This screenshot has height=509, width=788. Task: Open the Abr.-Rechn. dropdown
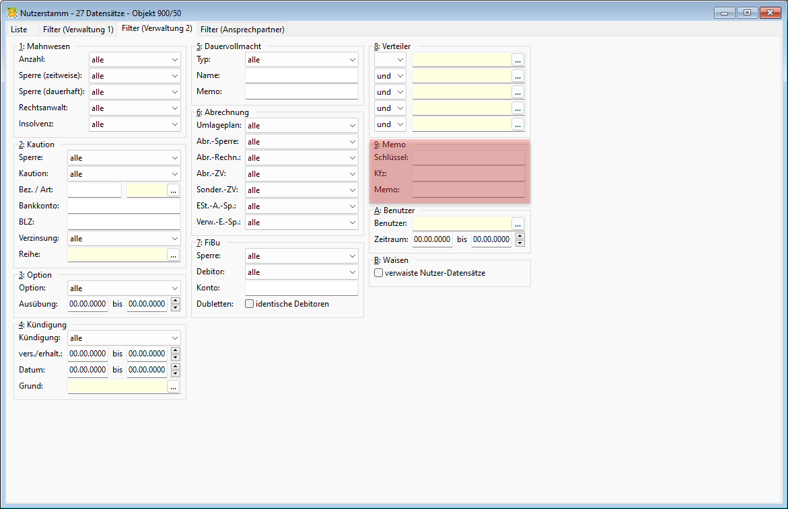tap(301, 157)
